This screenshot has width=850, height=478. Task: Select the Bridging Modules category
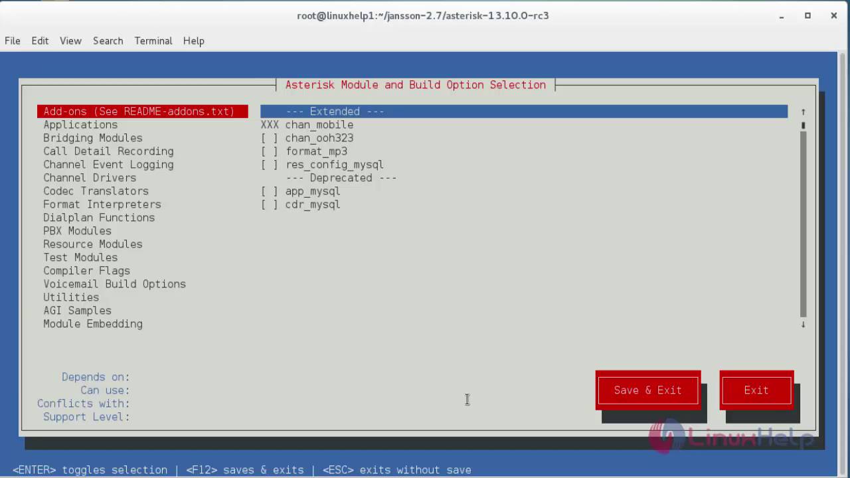click(x=93, y=138)
